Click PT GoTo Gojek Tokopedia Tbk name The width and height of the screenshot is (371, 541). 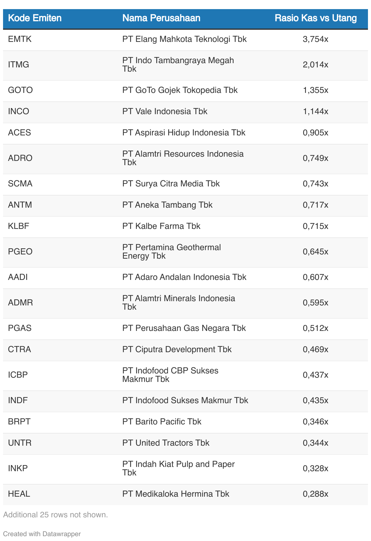[180, 90]
